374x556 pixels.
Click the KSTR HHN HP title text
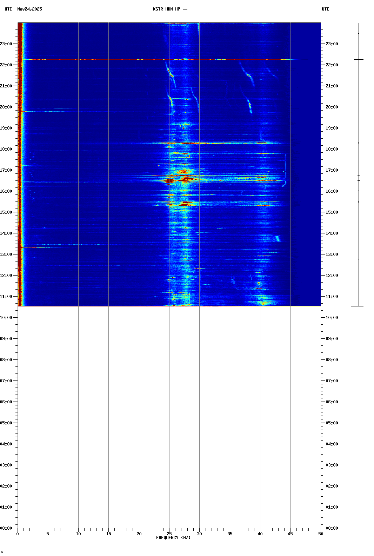tap(170, 9)
